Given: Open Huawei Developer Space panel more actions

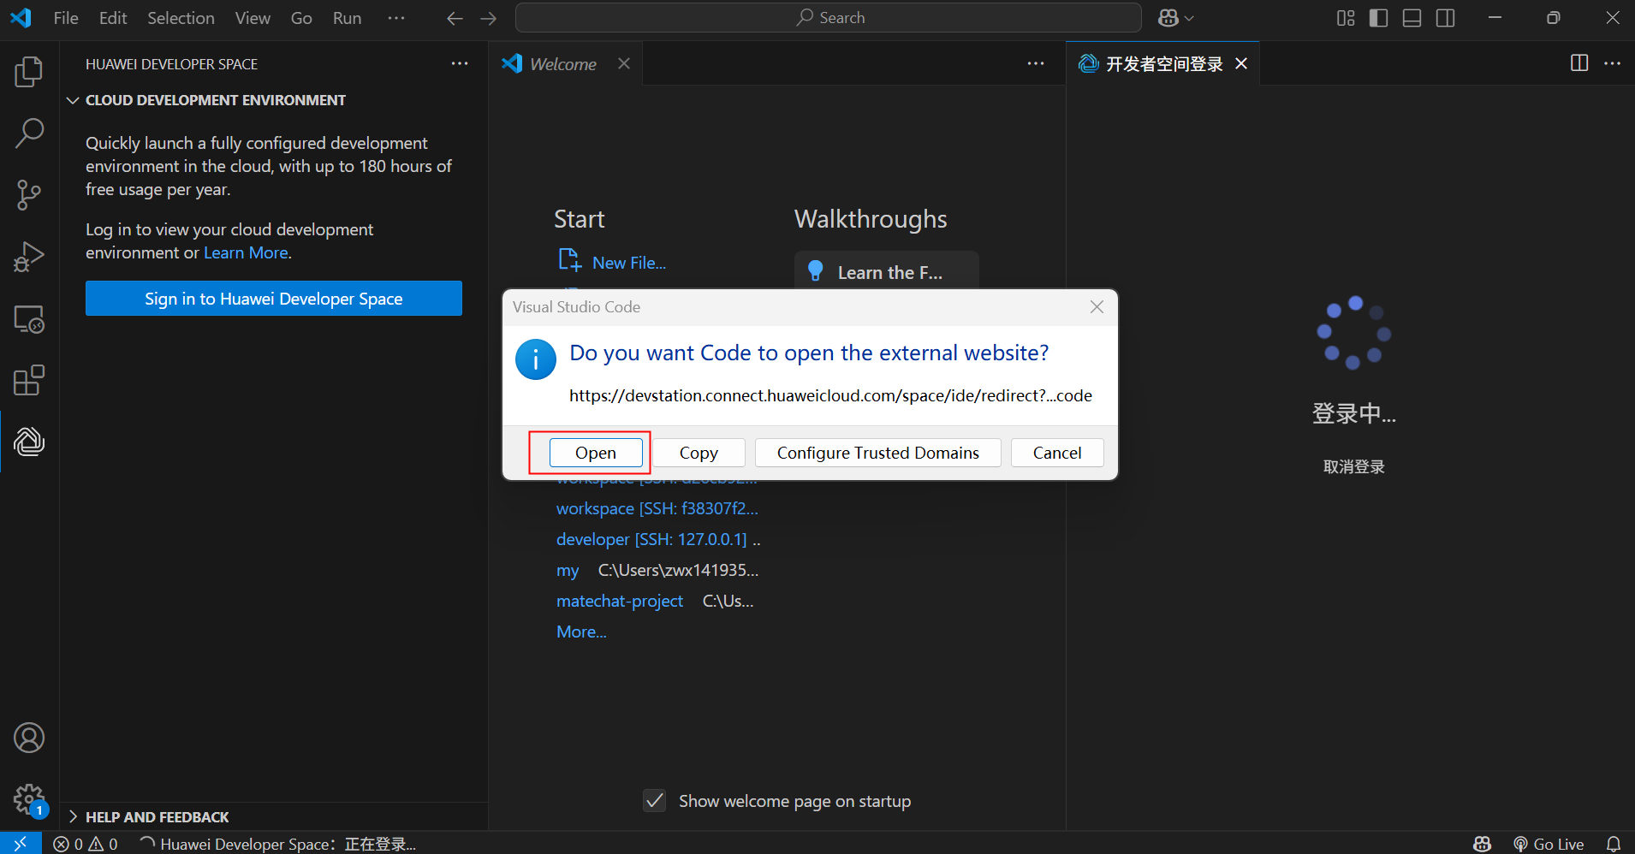Looking at the screenshot, I should point(460,63).
